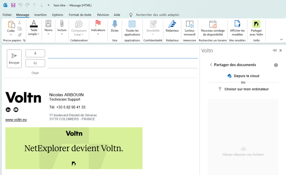The image size is (286, 175).
Task: Pin the Voltn side pane
Action: point(274,50)
